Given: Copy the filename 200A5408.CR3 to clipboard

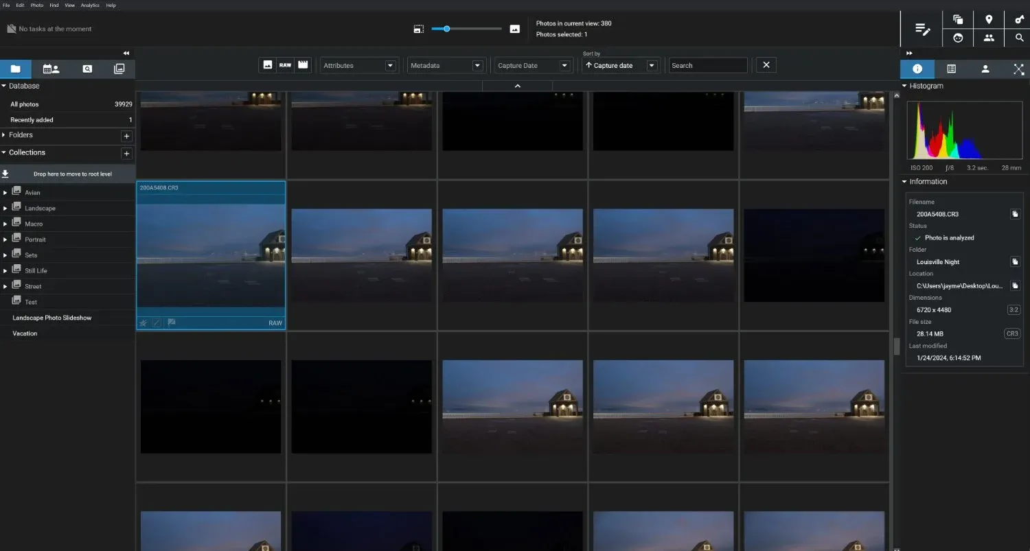Looking at the screenshot, I should 1015,214.
